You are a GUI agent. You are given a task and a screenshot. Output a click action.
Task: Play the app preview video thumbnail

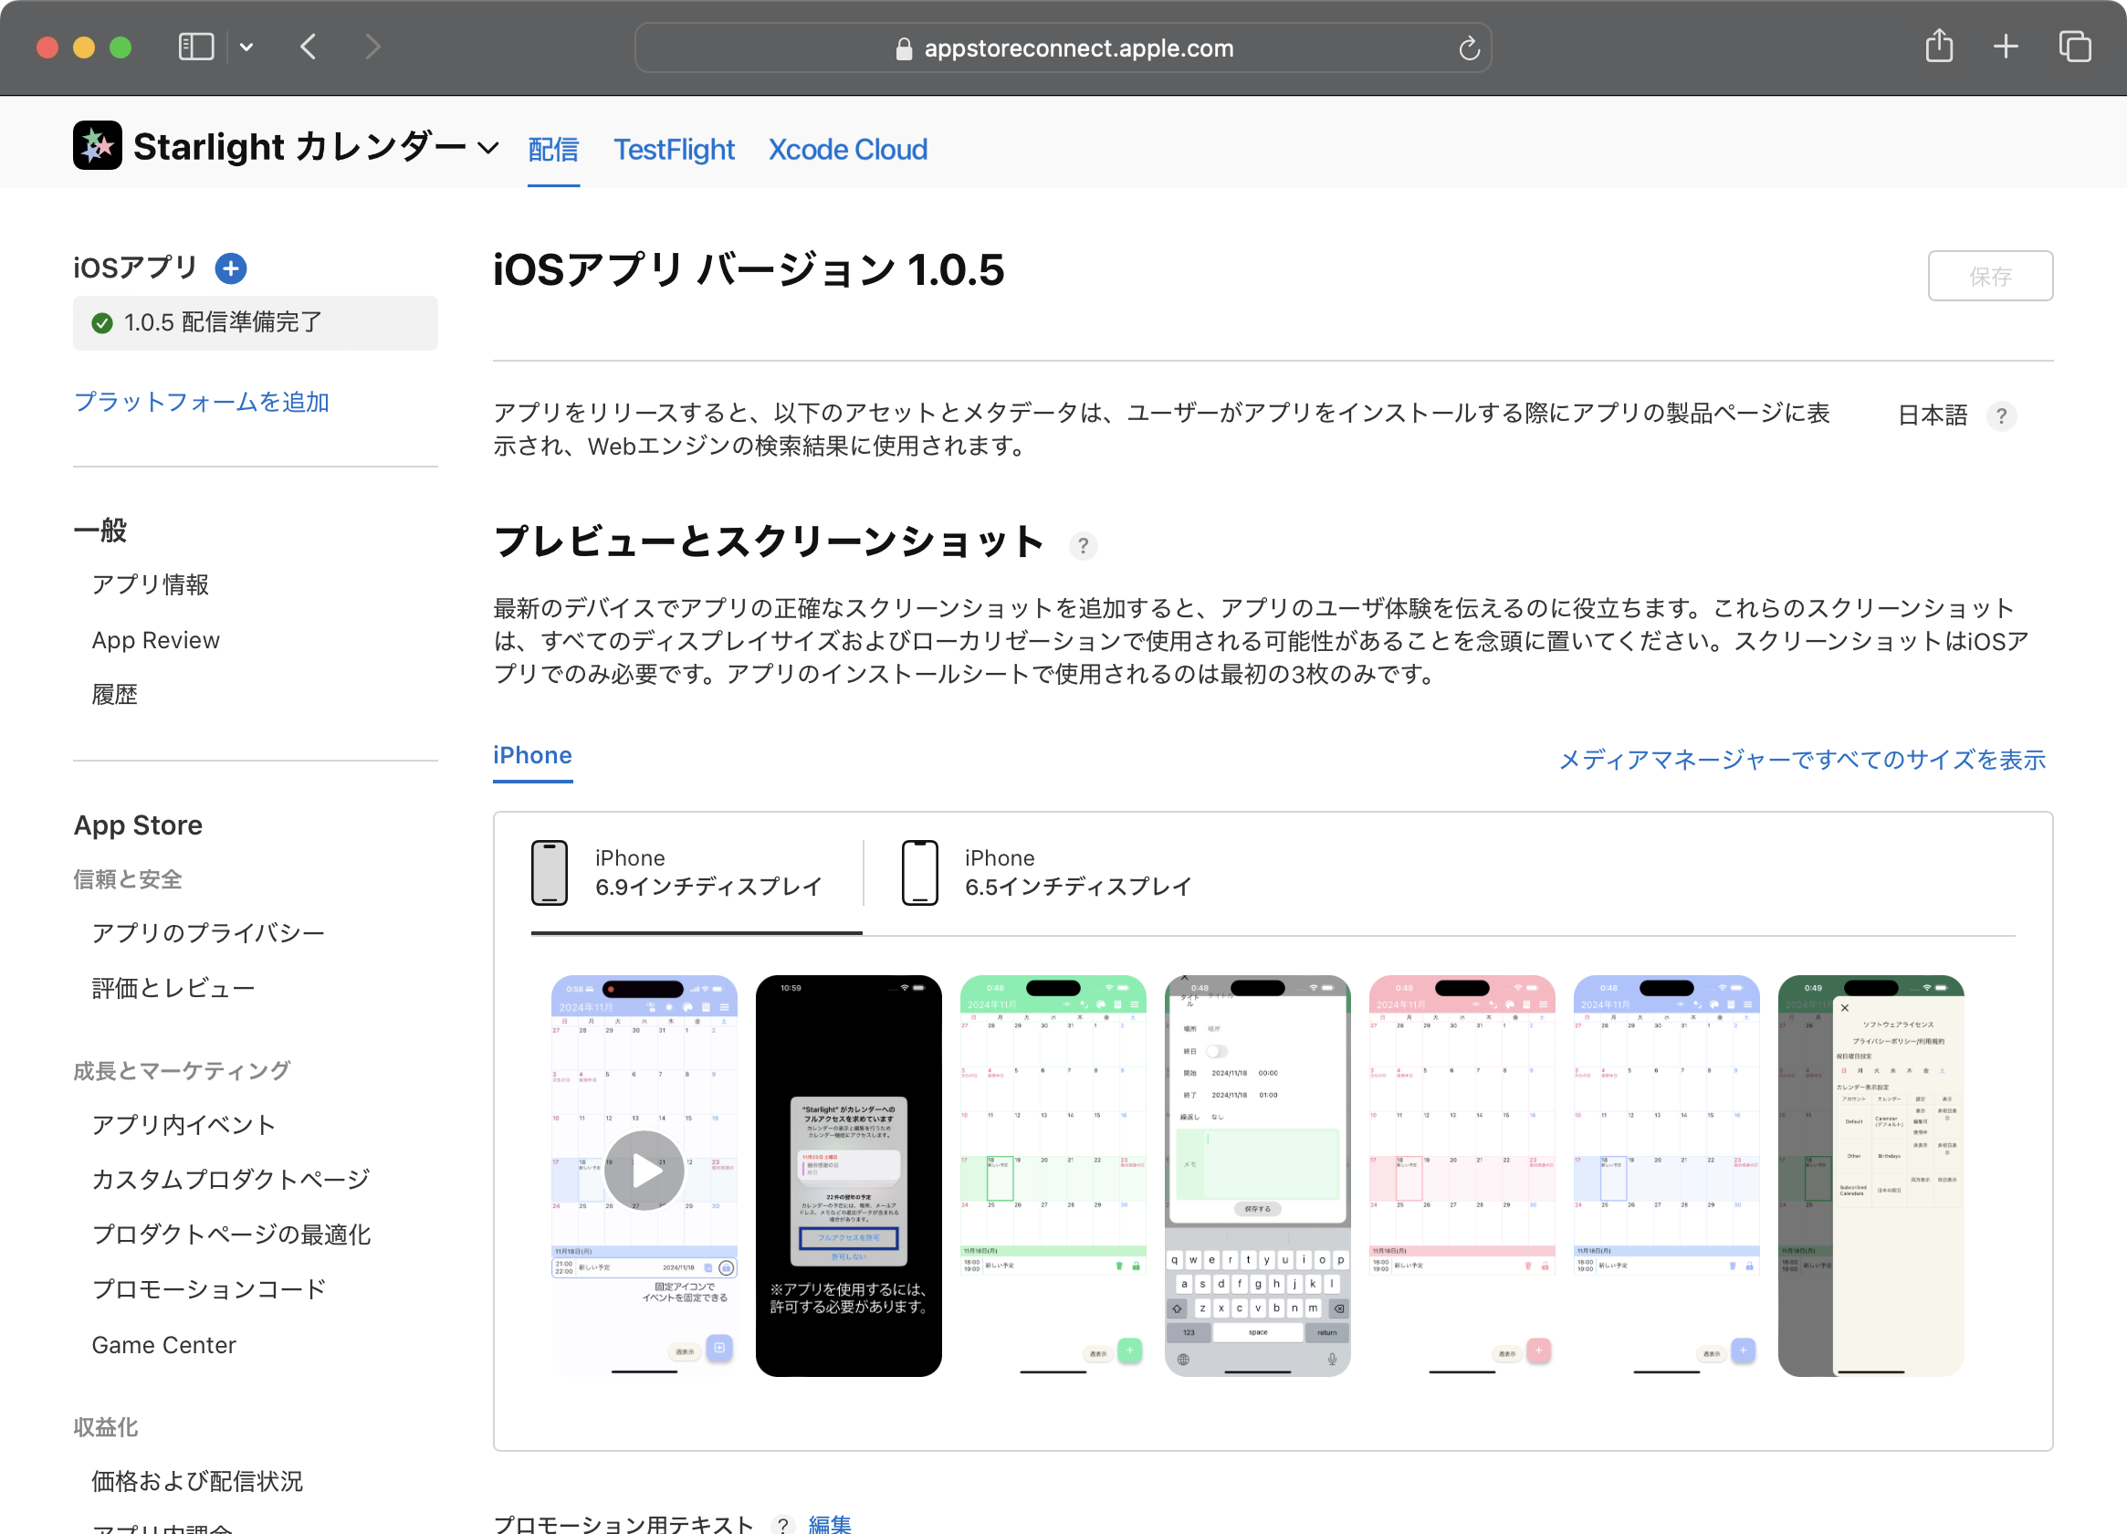644,1170
